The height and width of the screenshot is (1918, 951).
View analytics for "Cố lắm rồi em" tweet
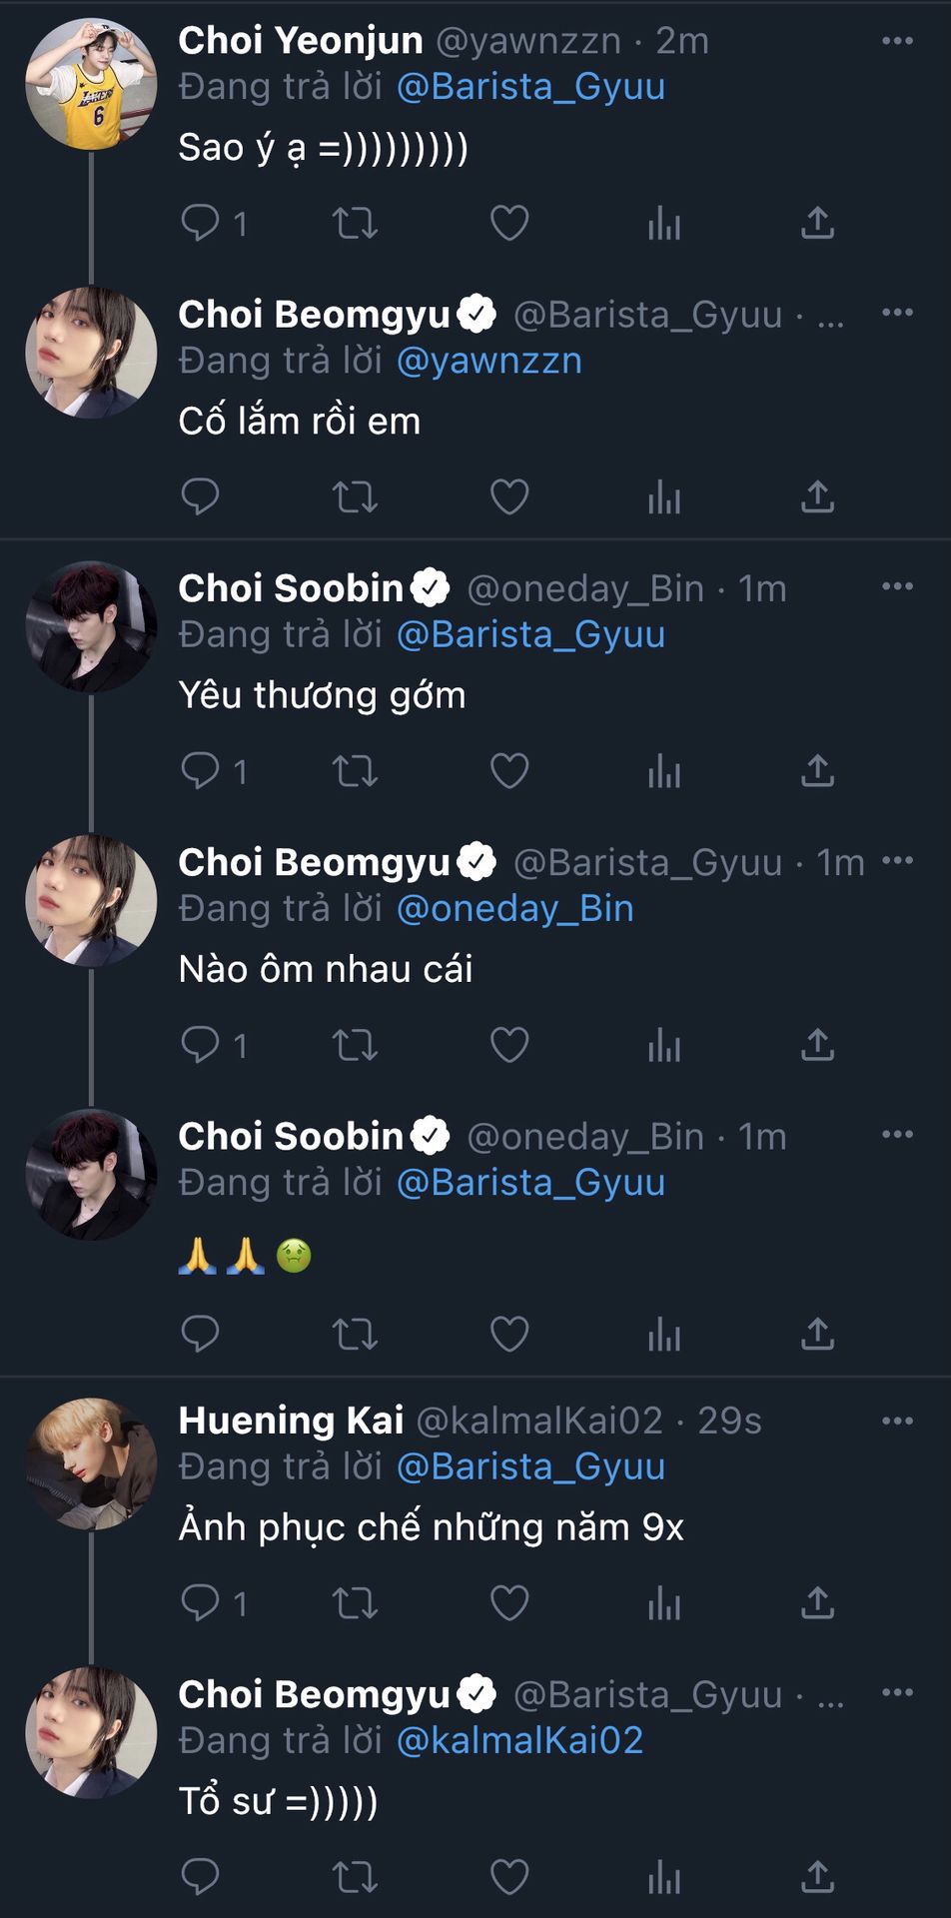coord(663,496)
